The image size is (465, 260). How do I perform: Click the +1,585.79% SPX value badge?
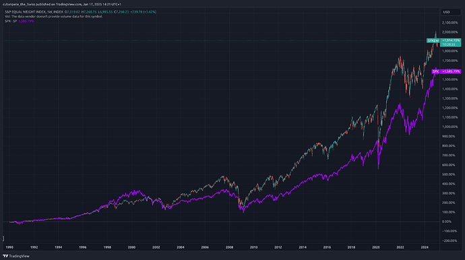click(x=451, y=71)
